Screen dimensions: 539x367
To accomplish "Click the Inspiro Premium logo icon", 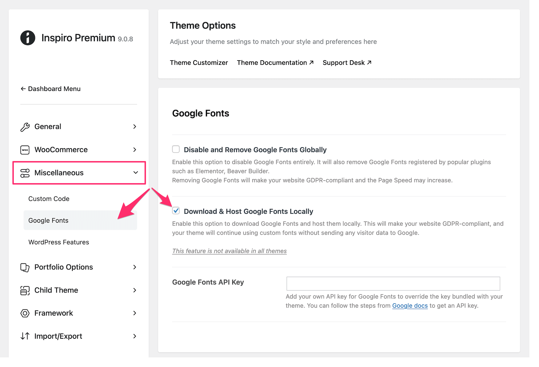I will pos(28,38).
